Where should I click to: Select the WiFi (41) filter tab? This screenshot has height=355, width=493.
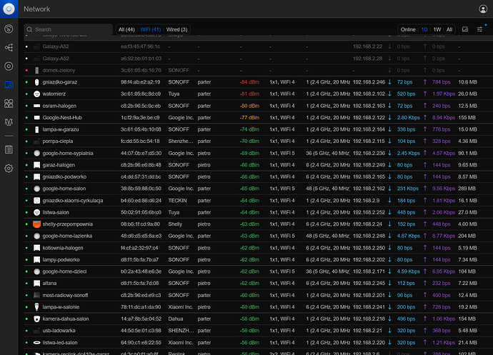150,29
